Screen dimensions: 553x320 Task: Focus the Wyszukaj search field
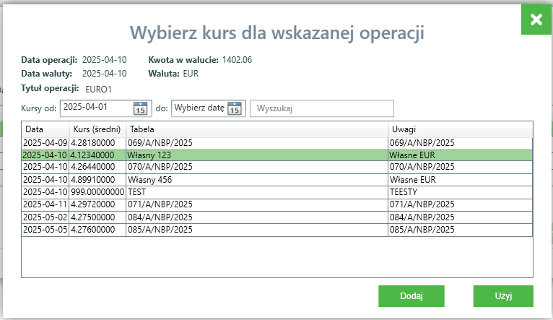click(x=322, y=108)
